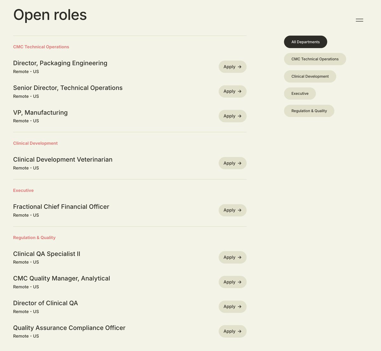Screen dimensions: 381x351
Task: Filter roles by CMC Technical Operations
Action: 315,59
